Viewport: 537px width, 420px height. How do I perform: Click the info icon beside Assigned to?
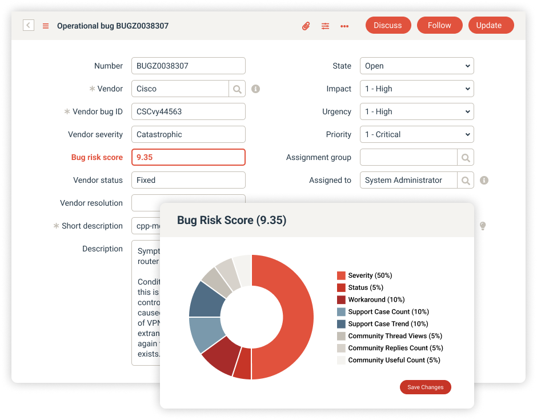(483, 180)
